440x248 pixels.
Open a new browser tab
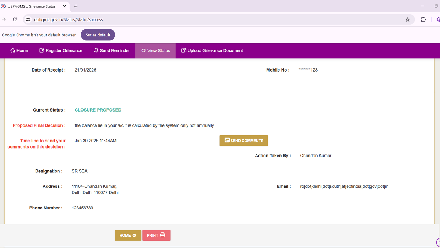[76, 6]
